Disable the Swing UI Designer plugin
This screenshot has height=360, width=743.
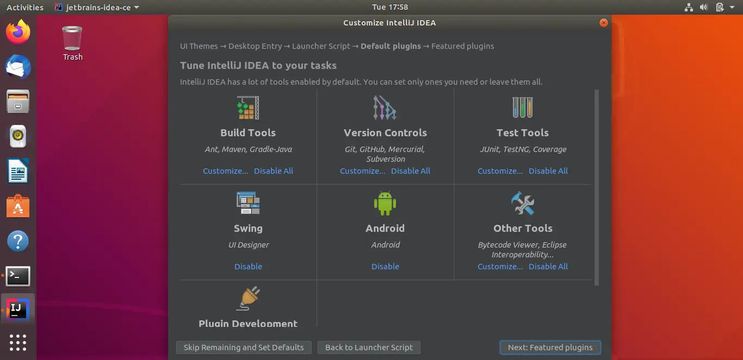[248, 266]
